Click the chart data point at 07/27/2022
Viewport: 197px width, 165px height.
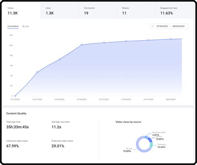(x=104, y=43)
